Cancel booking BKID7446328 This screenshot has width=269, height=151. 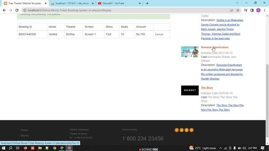(159, 34)
